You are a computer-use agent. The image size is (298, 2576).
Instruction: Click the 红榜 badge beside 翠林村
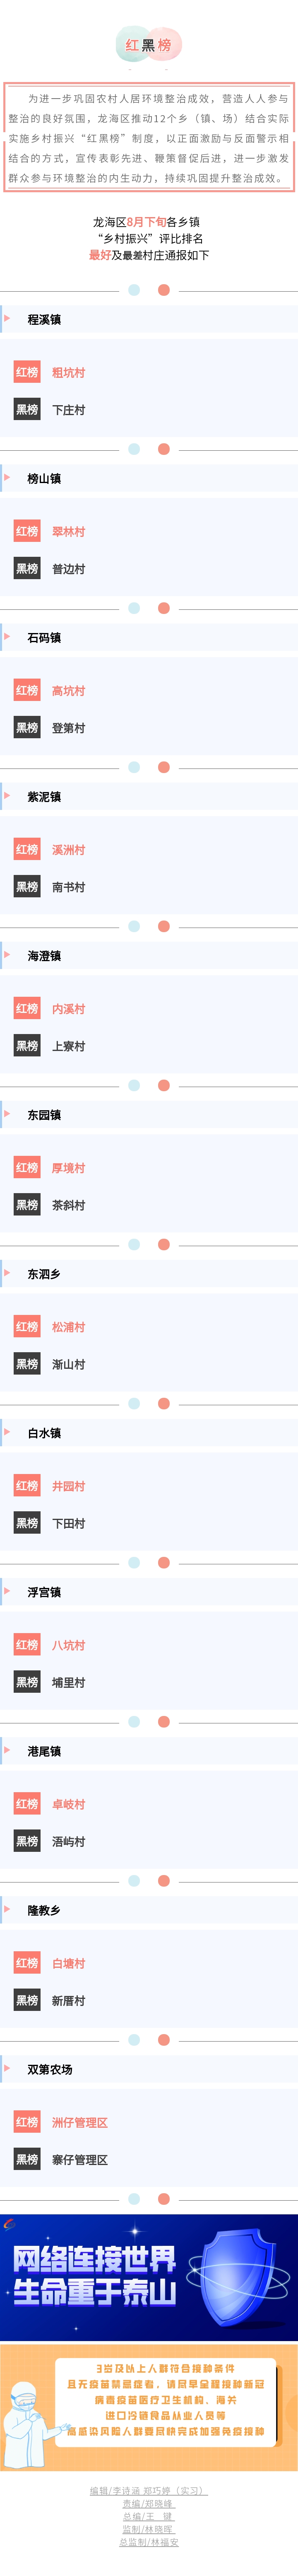27,531
